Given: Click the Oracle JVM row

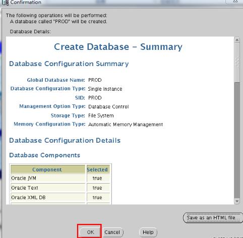Looking at the screenshot, I should coord(60,178).
